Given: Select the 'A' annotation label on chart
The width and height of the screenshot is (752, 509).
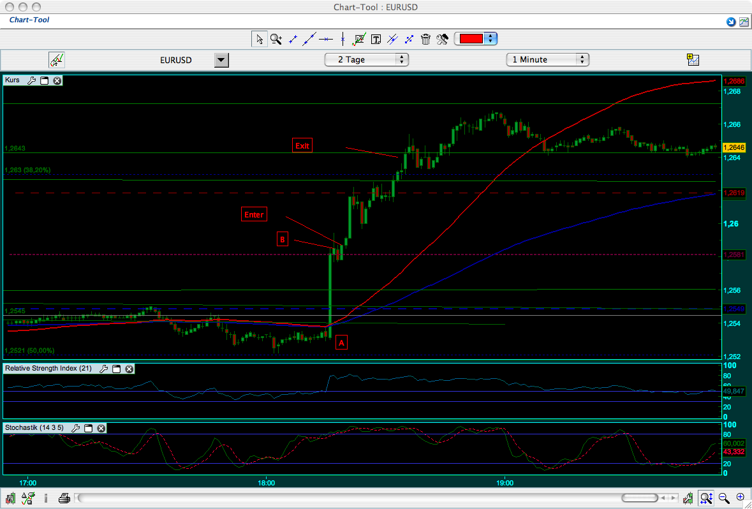Looking at the screenshot, I should (x=341, y=343).
